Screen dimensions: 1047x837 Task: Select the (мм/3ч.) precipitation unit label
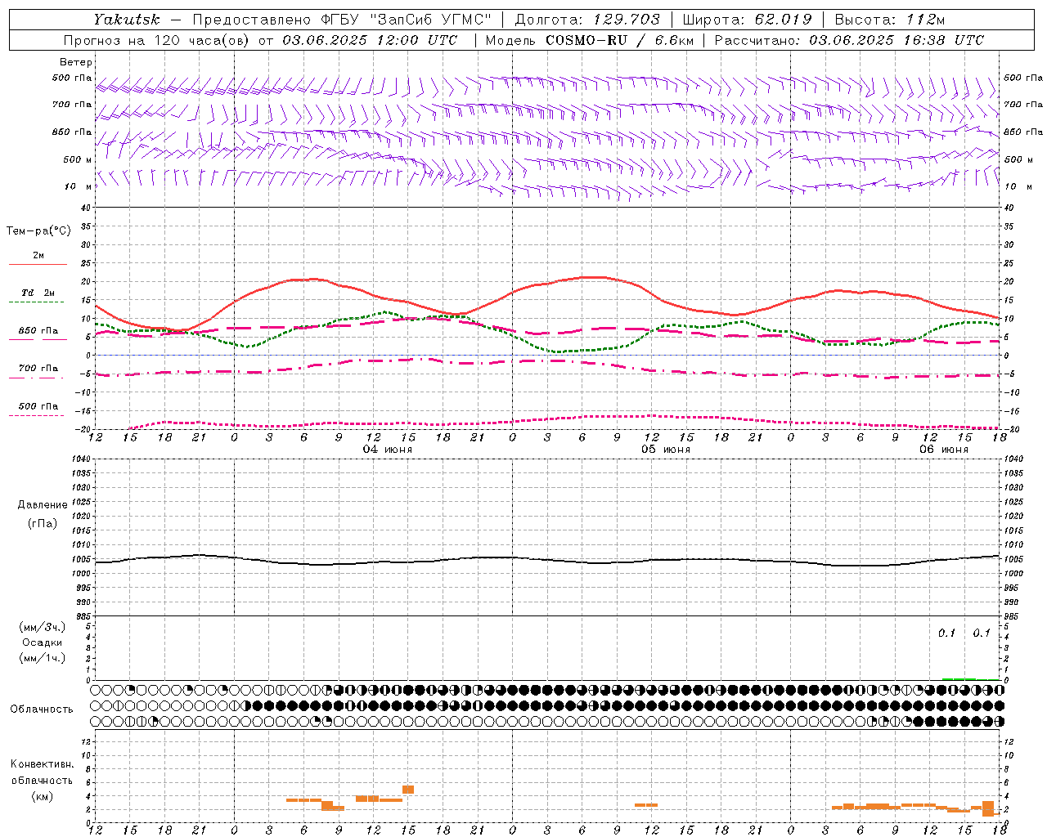pos(43,628)
